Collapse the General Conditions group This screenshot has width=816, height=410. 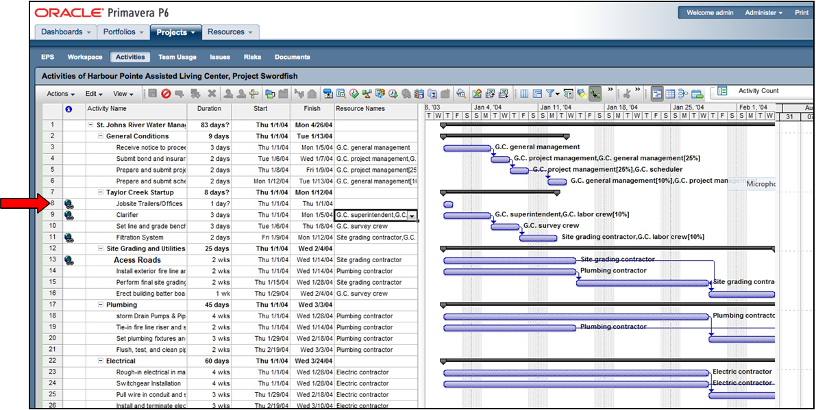pos(101,136)
